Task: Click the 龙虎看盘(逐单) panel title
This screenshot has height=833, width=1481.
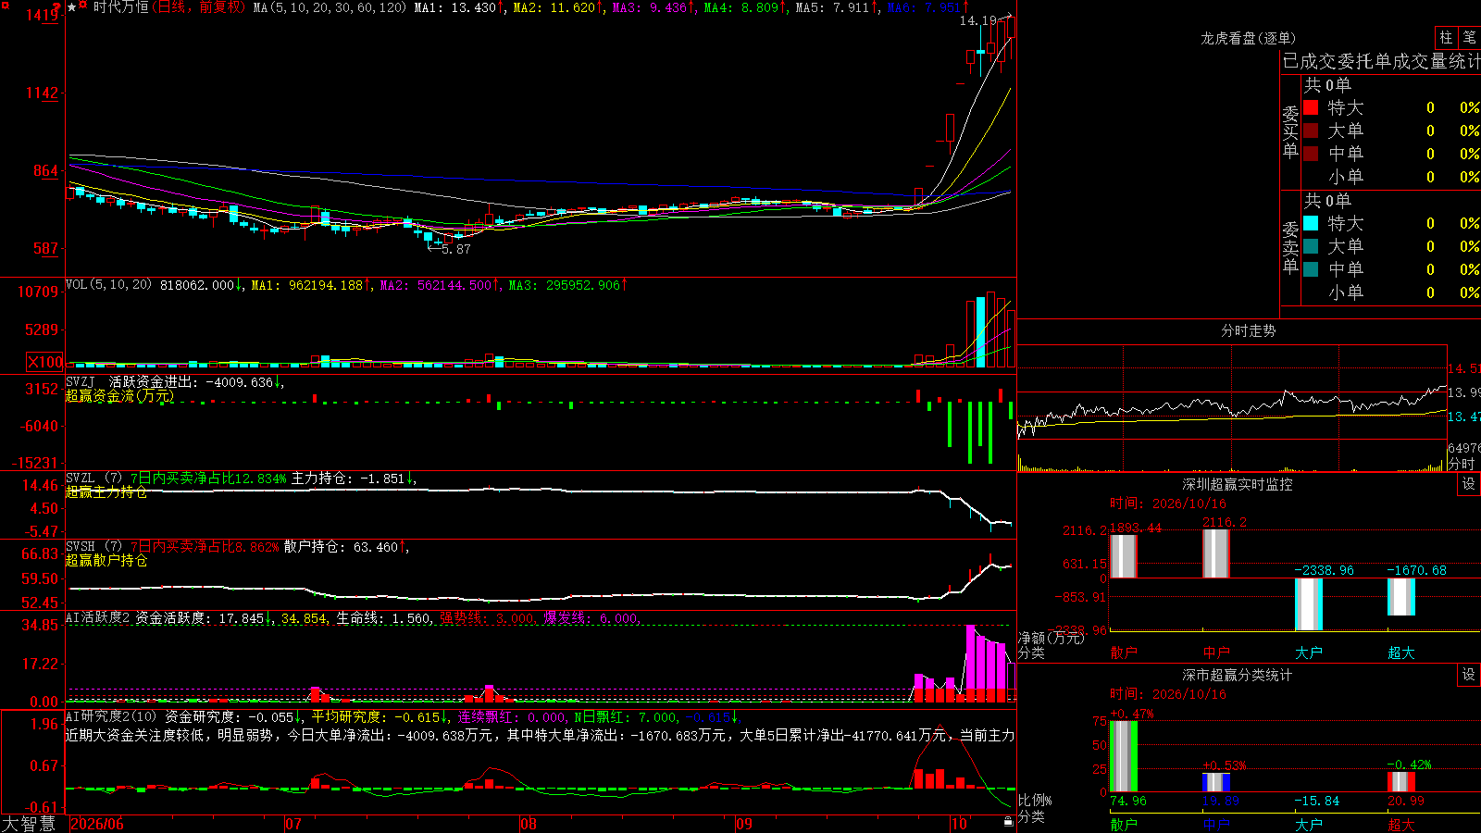Action: click(x=1248, y=38)
